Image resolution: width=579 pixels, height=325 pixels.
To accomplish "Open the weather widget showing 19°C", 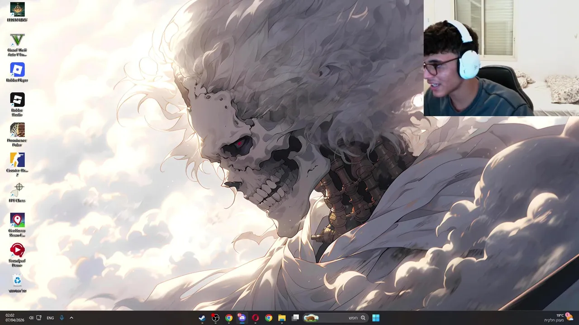I will pyautogui.click(x=559, y=318).
